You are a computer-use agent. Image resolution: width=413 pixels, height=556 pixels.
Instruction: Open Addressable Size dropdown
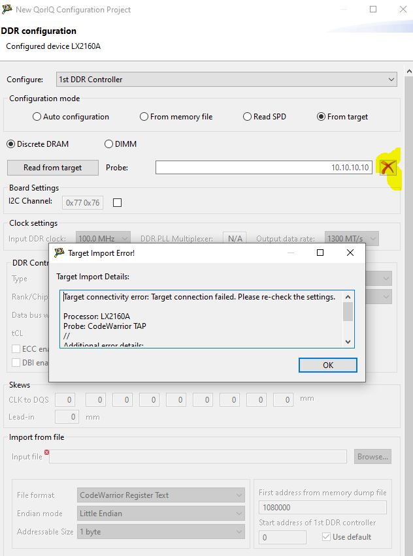point(161,532)
